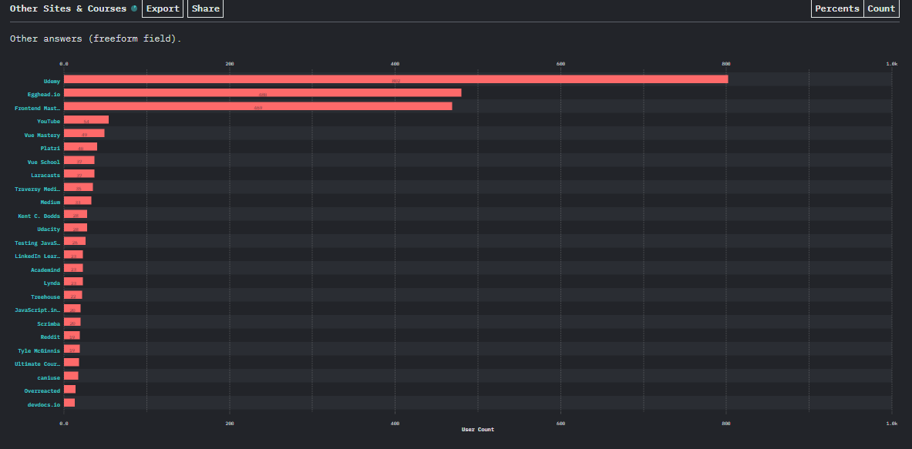Click the Laracasts row label
912x449 pixels.
click(x=46, y=176)
